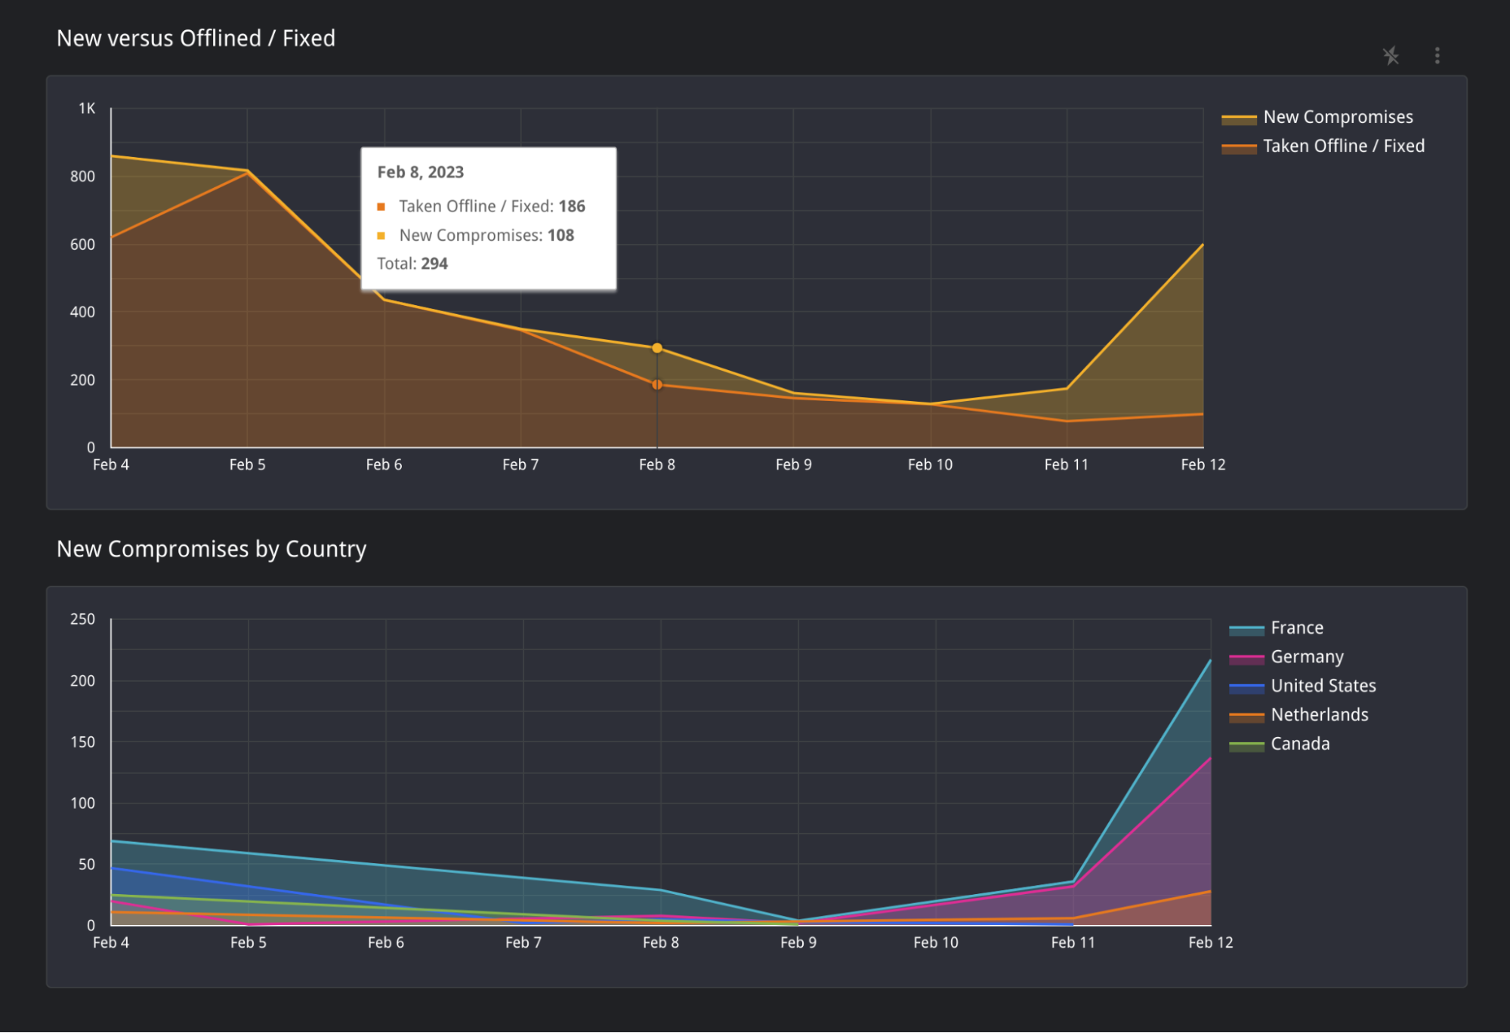This screenshot has width=1510, height=1033.
Task: Click the Total: 294 tooltip line
Action: 412,264
